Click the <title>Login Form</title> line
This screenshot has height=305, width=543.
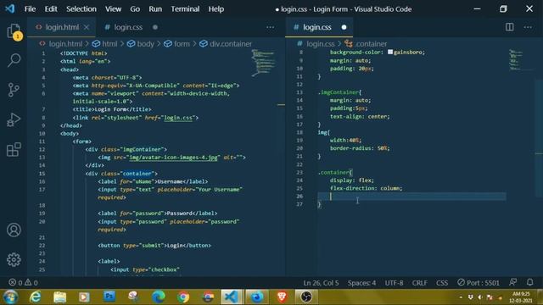[111, 109]
